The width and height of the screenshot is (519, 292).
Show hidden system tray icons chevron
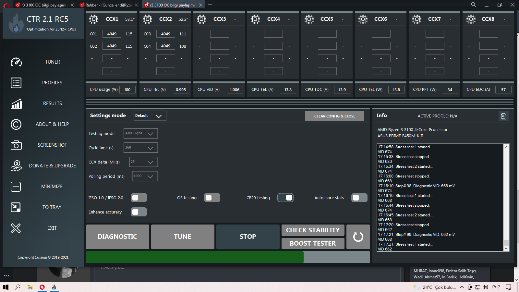462,287
